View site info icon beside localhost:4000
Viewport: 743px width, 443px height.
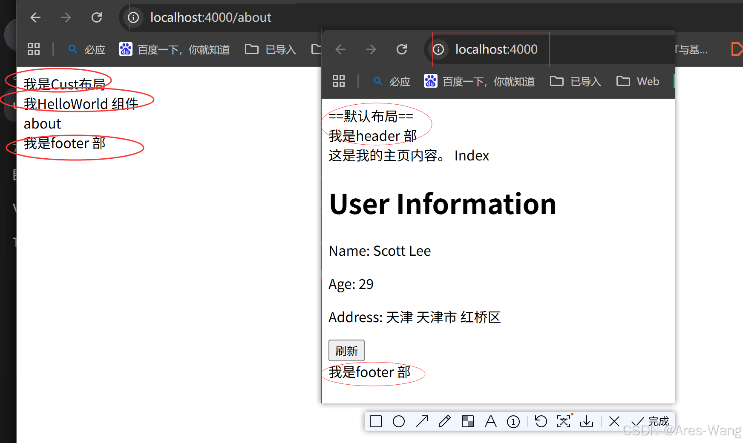(438, 49)
